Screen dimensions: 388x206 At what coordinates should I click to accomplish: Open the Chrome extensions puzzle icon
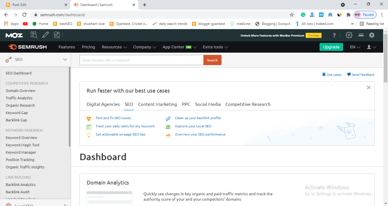[x=348, y=15]
